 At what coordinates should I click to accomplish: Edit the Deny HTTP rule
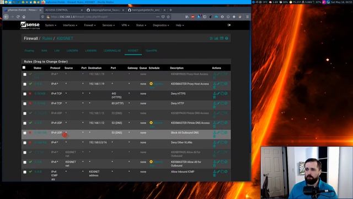(x=218, y=103)
